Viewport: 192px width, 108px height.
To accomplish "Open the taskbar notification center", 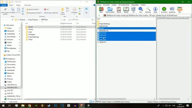I will (187, 106).
